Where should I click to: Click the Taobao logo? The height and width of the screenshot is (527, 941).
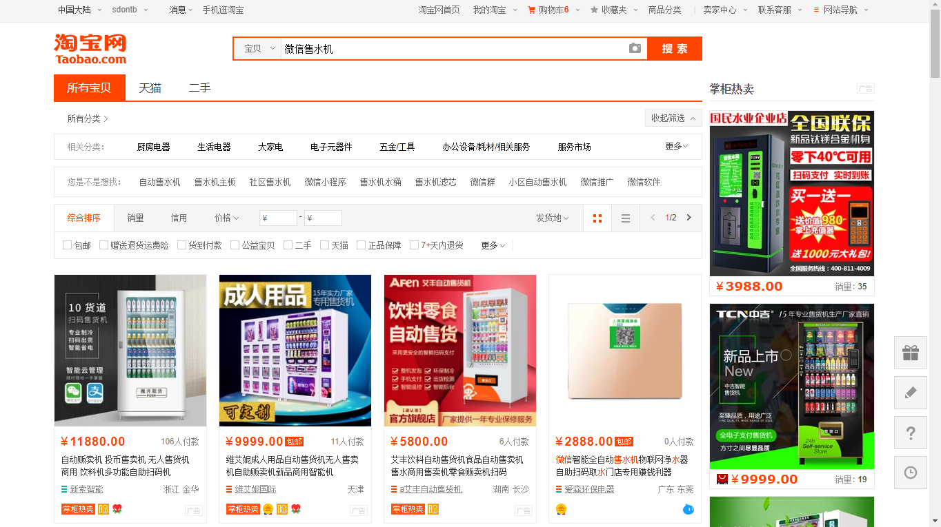[x=90, y=48]
